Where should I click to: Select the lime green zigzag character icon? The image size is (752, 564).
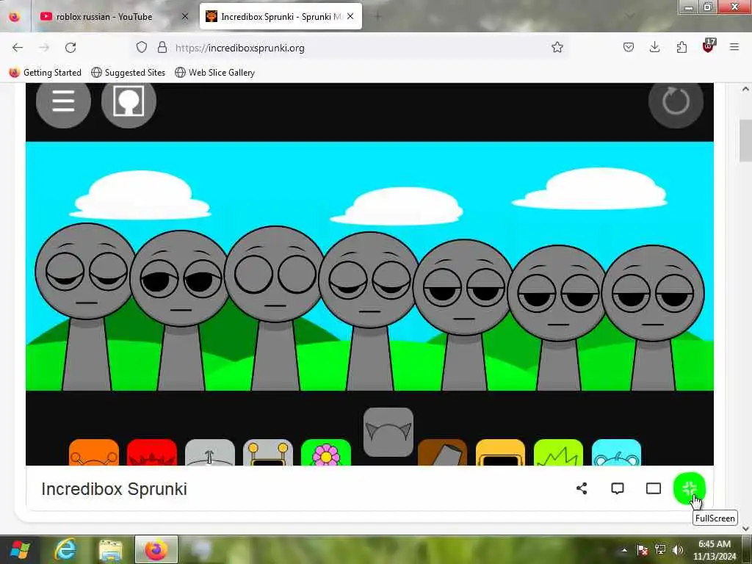coord(558,452)
